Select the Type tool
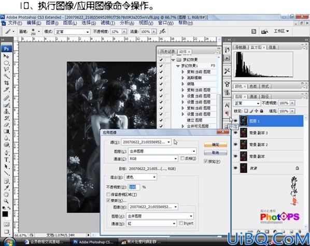The image size is (310, 246). pyautogui.click(x=6, y=160)
